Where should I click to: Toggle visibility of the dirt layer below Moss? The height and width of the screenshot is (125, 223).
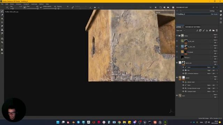click(x=177, y=41)
